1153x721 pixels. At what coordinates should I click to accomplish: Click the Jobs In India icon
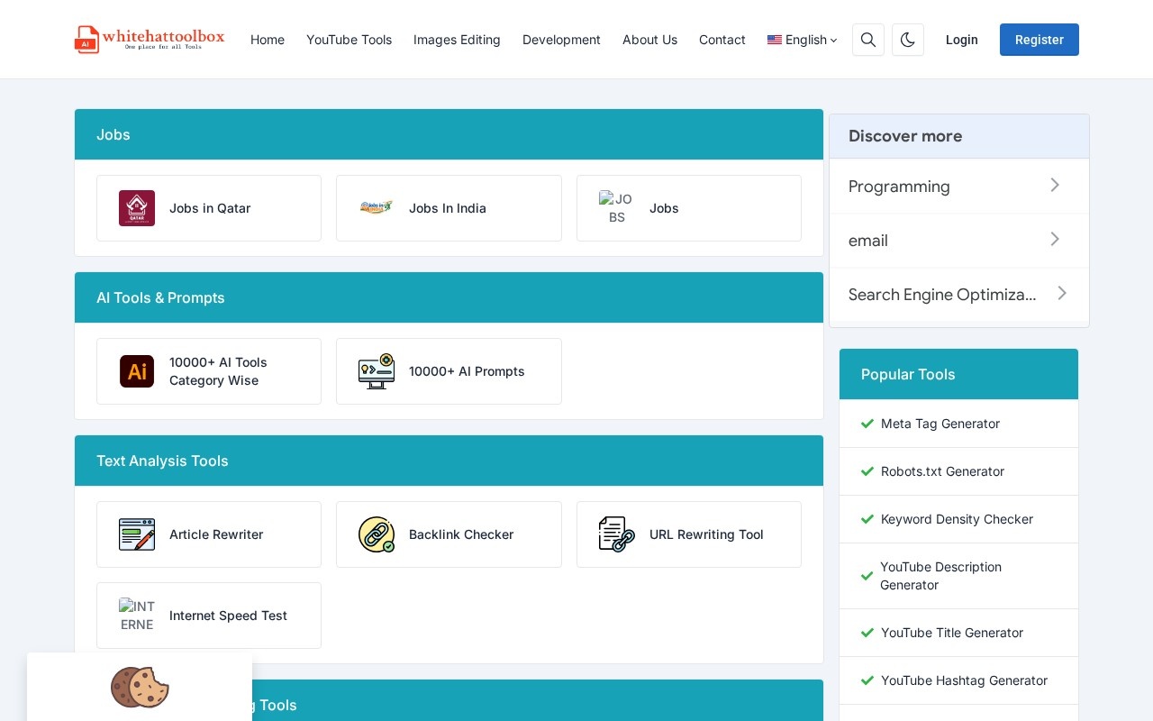[377, 208]
